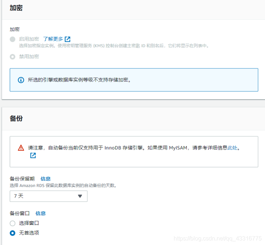Click the 所选的引擎或数据库实例等级不支持存储加密 notice text
Screen dimensions: 265x245
tap(79, 80)
